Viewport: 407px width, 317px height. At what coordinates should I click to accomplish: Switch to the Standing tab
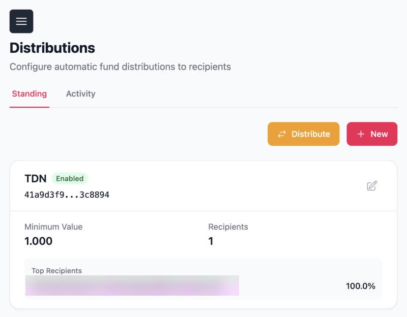tap(30, 93)
